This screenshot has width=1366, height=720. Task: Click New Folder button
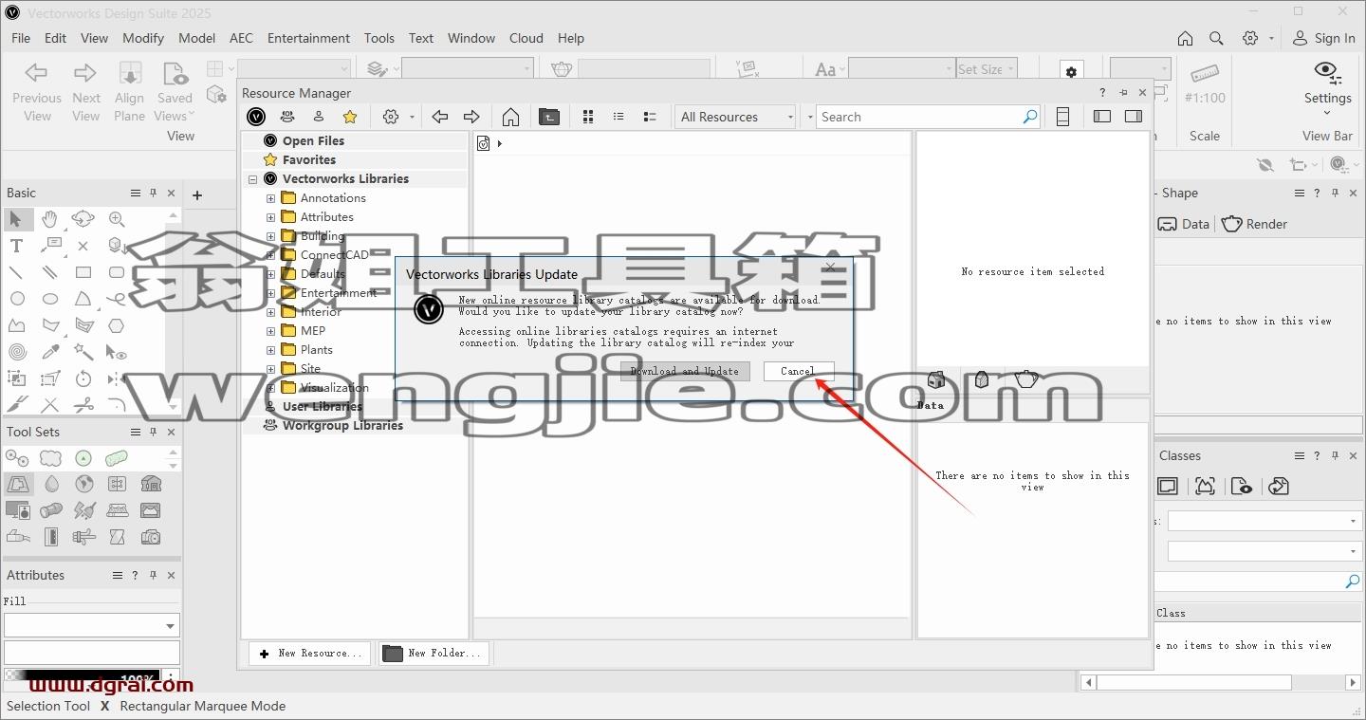[x=434, y=653]
